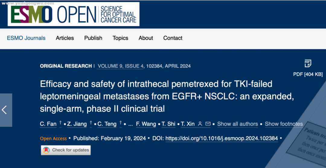Open the Articles menu
This screenshot has width=326, height=168.
click(65, 38)
